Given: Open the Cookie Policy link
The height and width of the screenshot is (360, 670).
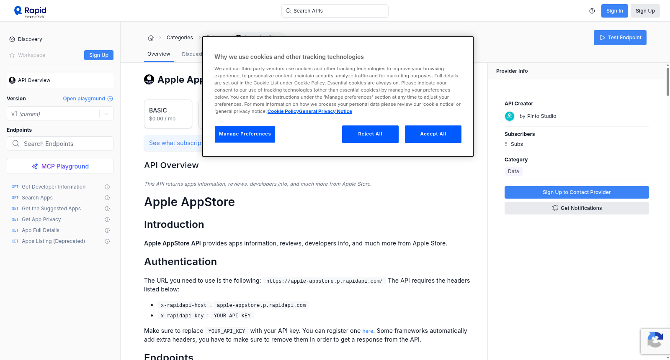Looking at the screenshot, I should coord(283,112).
